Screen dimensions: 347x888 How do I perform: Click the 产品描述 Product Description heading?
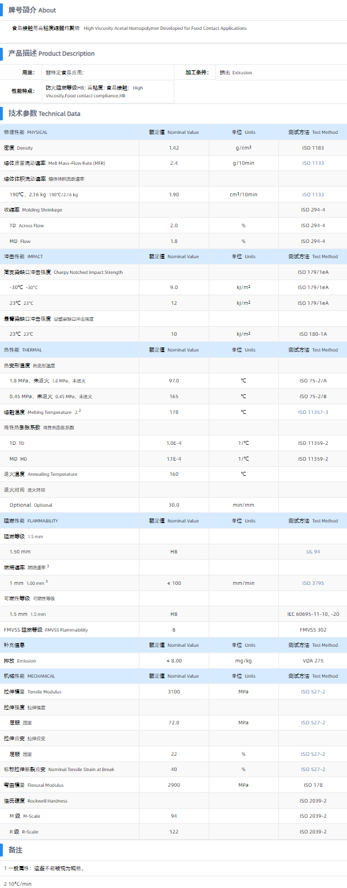(x=51, y=53)
